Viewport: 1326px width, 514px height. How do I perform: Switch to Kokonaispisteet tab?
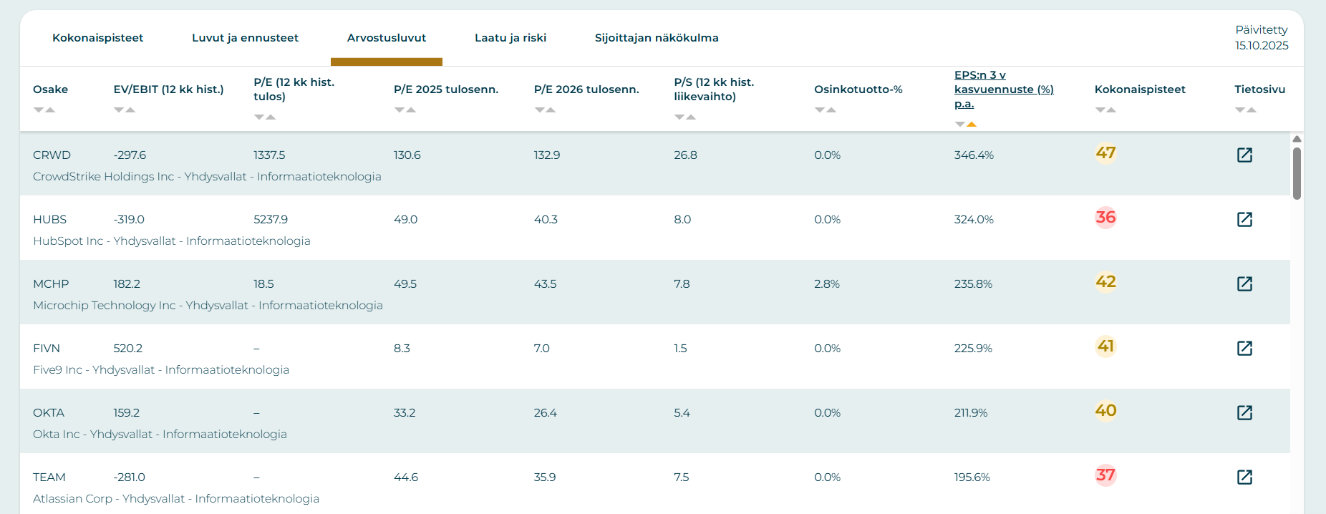click(97, 38)
